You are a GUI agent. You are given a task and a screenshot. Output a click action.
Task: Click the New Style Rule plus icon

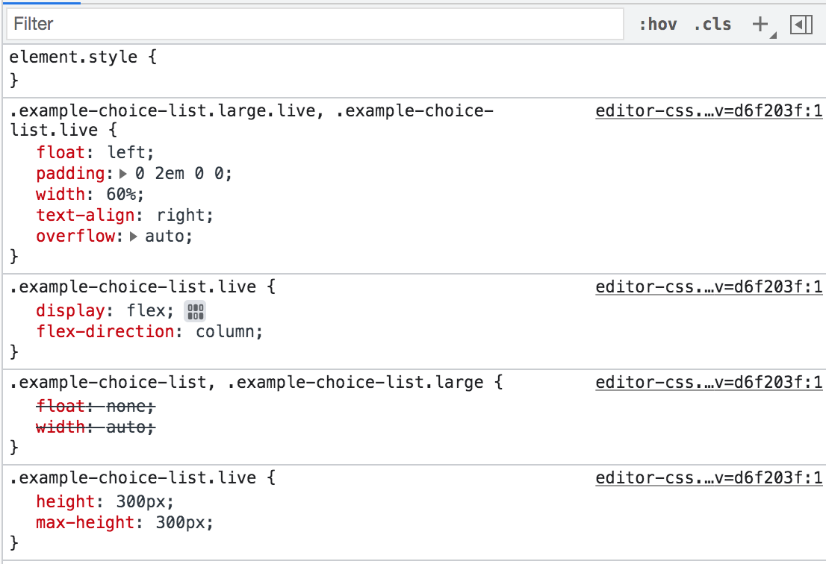point(760,24)
